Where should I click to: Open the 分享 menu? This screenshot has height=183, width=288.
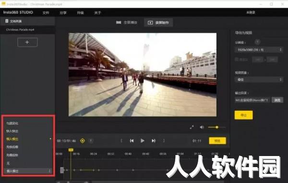pos(63,13)
